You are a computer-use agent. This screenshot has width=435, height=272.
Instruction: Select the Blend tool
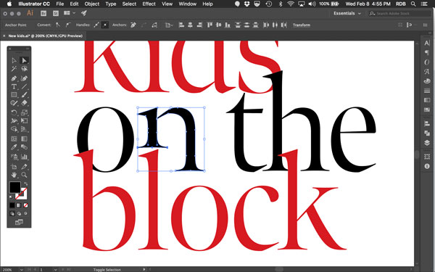click(x=24, y=147)
